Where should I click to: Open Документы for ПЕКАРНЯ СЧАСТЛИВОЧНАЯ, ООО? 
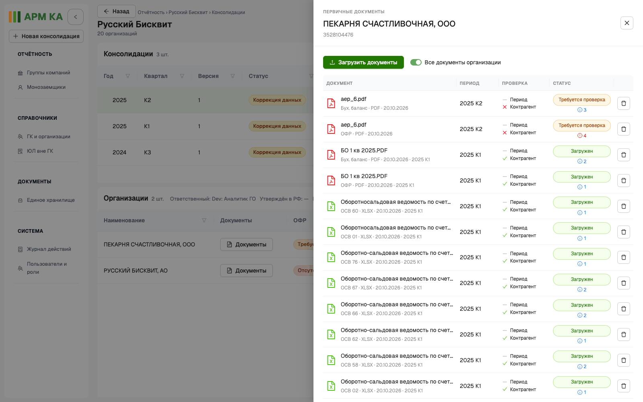pos(246,244)
